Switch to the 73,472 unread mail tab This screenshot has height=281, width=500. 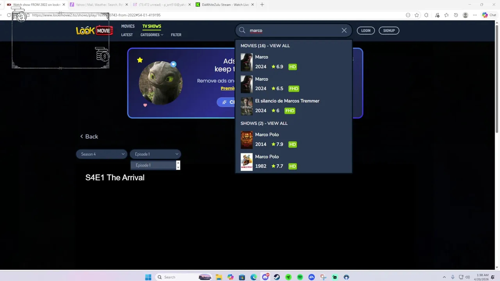[x=162, y=5]
